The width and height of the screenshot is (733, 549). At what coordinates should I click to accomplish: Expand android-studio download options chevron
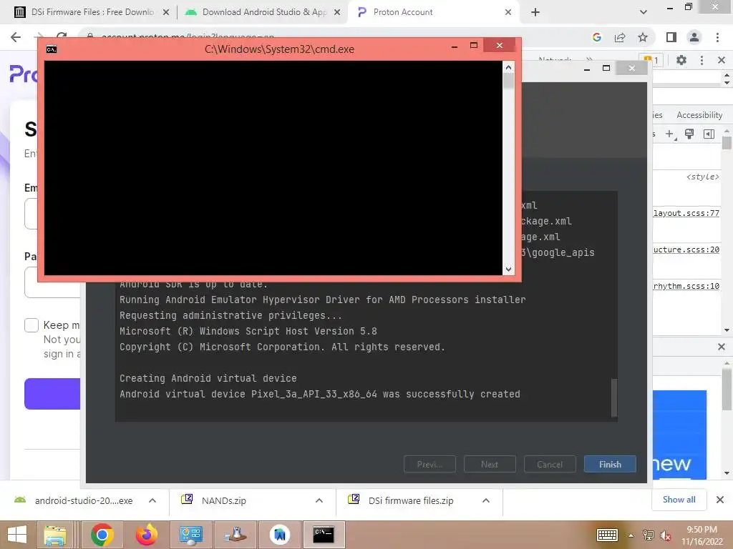152,500
